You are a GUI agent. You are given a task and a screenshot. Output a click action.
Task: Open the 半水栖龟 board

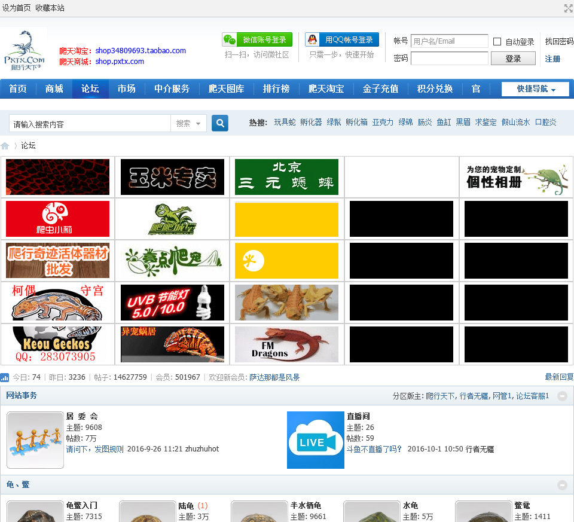point(306,505)
